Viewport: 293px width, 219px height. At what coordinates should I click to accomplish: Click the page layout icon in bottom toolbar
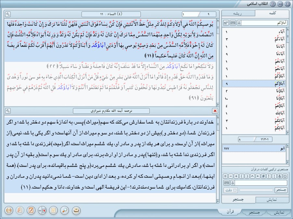53,211
